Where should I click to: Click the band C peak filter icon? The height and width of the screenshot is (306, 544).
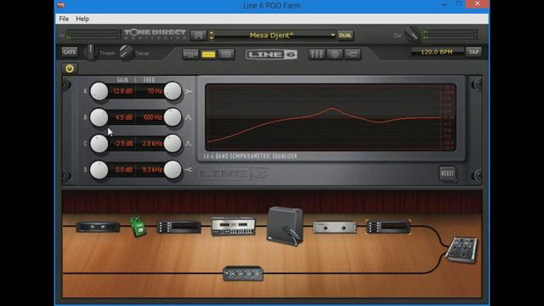point(188,144)
